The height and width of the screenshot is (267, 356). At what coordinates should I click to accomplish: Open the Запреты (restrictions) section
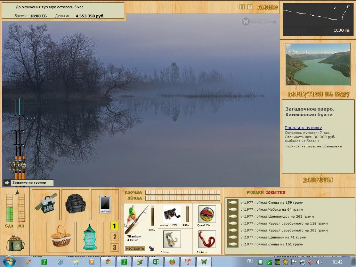[318, 180]
